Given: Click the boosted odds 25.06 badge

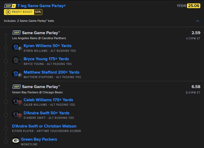Looking at the screenshot, I should click(193, 6).
